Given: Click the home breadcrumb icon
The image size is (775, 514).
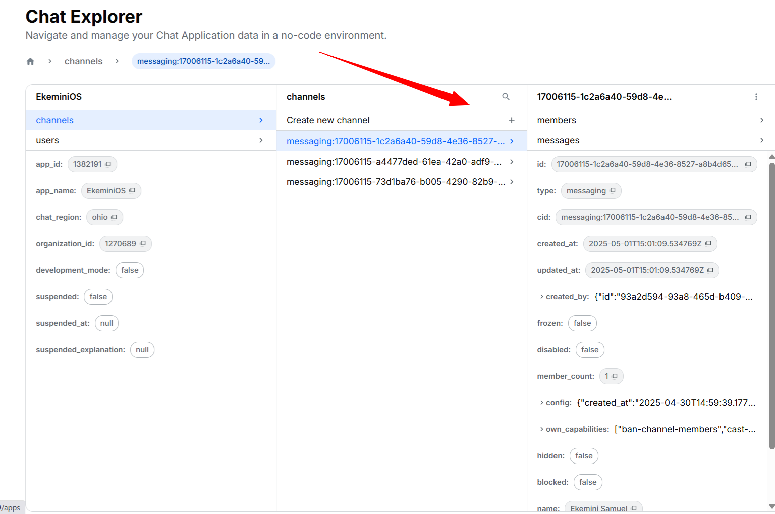Looking at the screenshot, I should (x=30, y=61).
